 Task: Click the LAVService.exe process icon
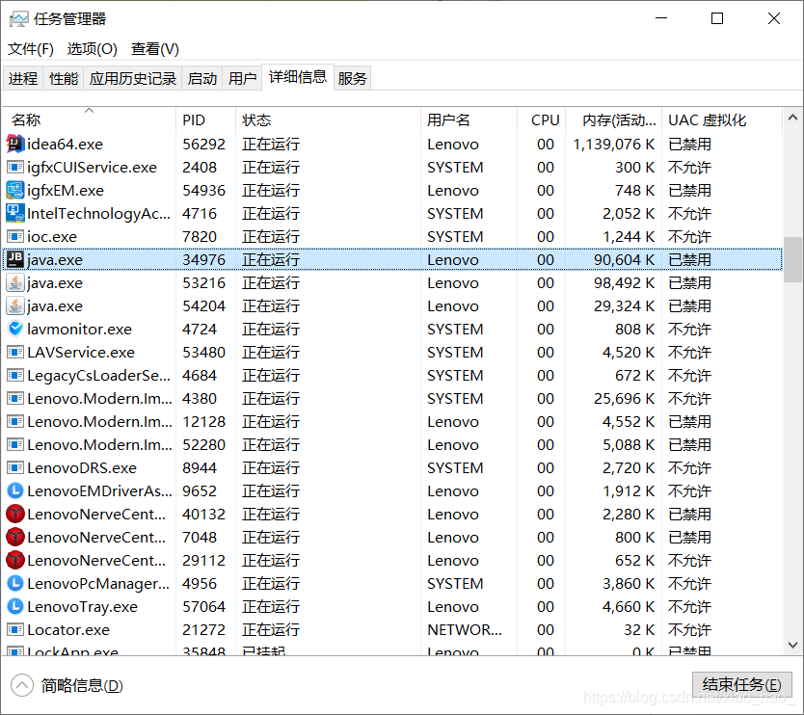[15, 352]
